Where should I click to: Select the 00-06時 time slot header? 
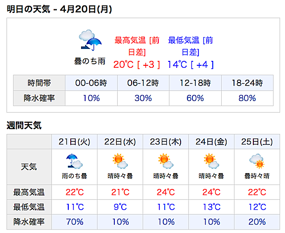(91, 83)
